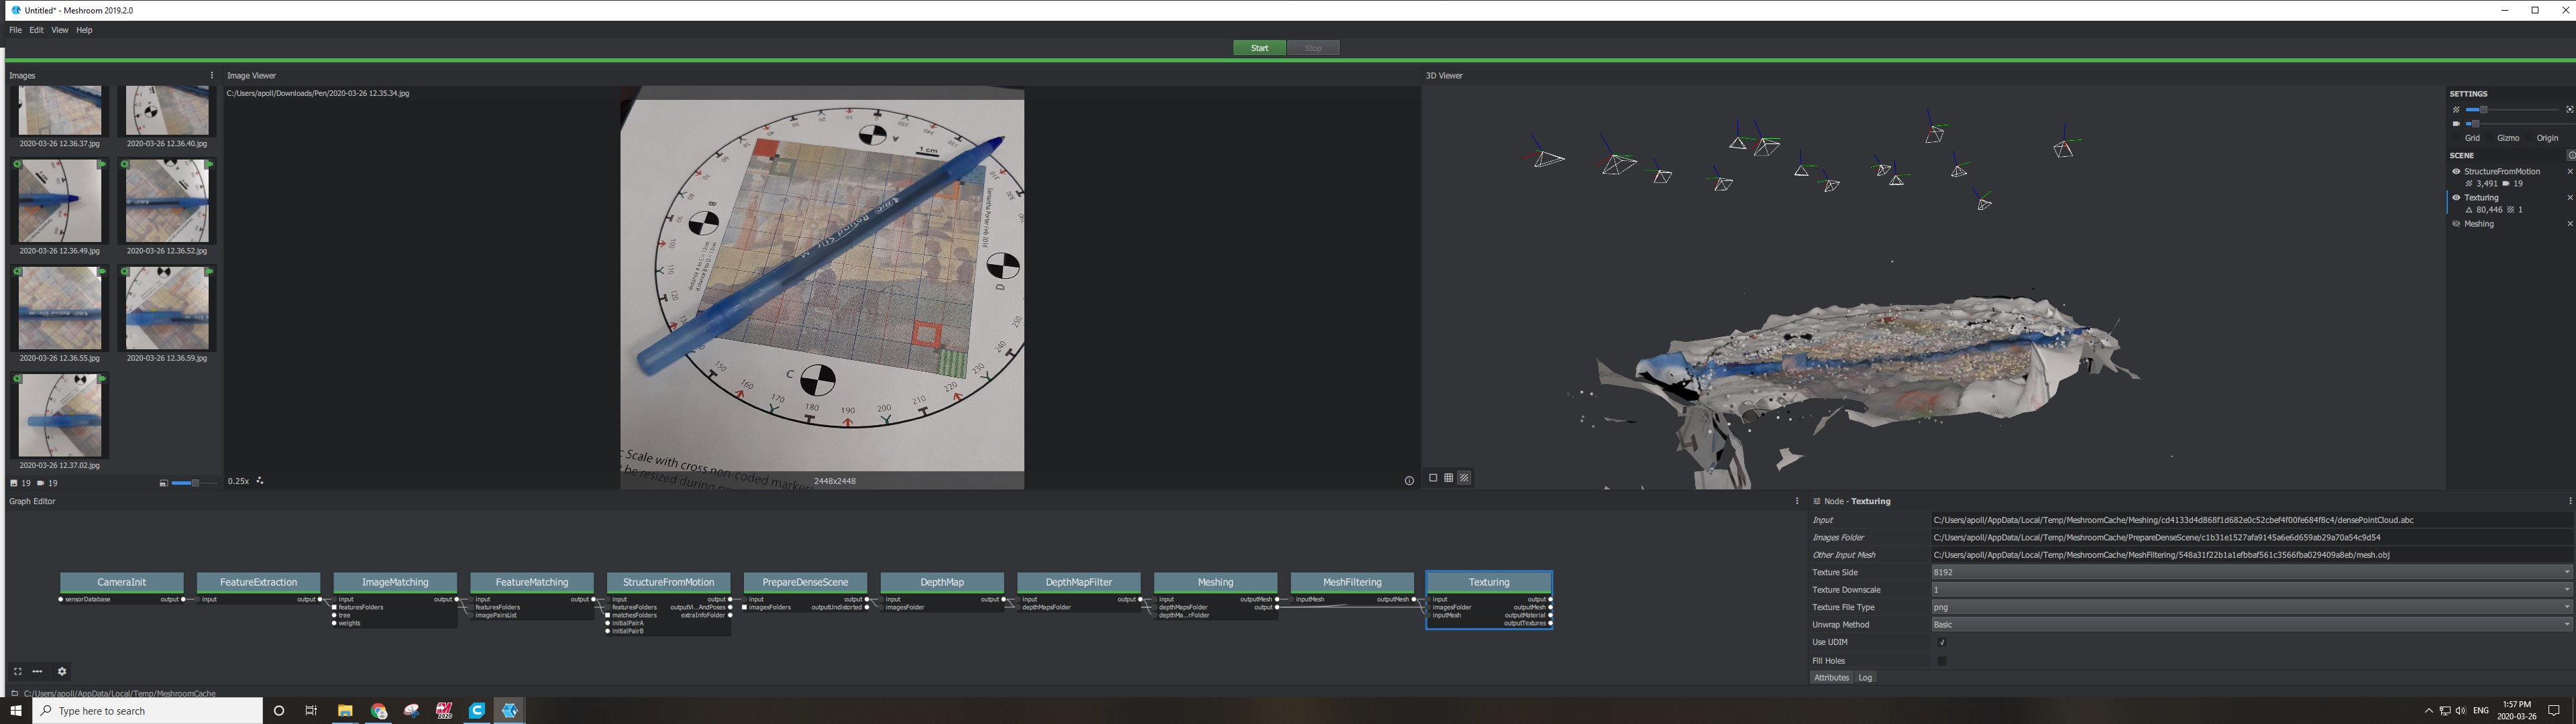Show Meshing layer via crossed eye icon
This screenshot has width=2576, height=724.
pos(2456,224)
